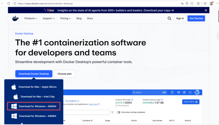Click info icon next to Container memory usage

click(162, 100)
